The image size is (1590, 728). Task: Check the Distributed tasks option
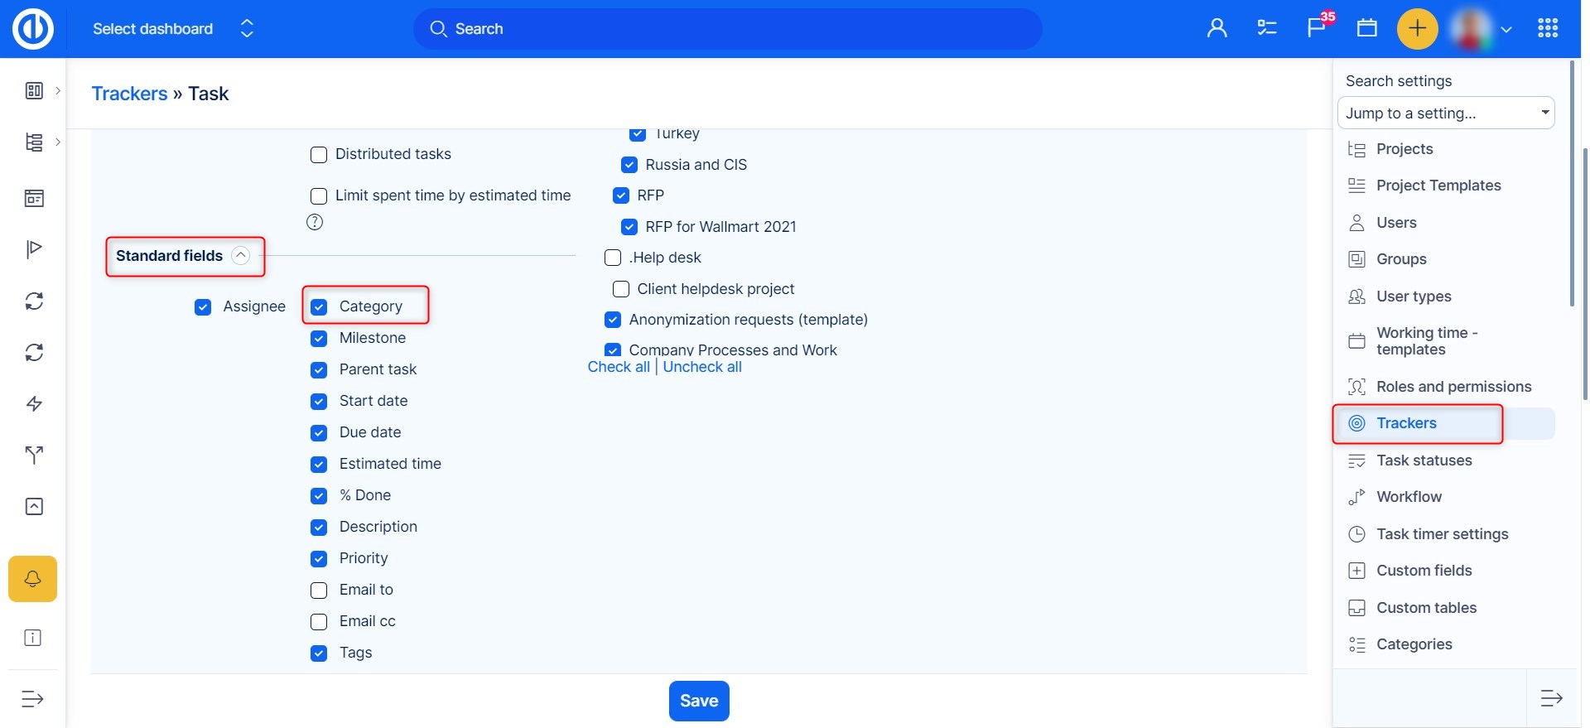pyautogui.click(x=319, y=155)
